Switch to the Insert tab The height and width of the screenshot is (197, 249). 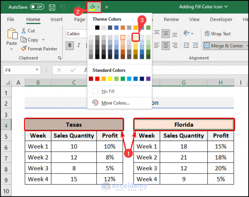coord(56,20)
